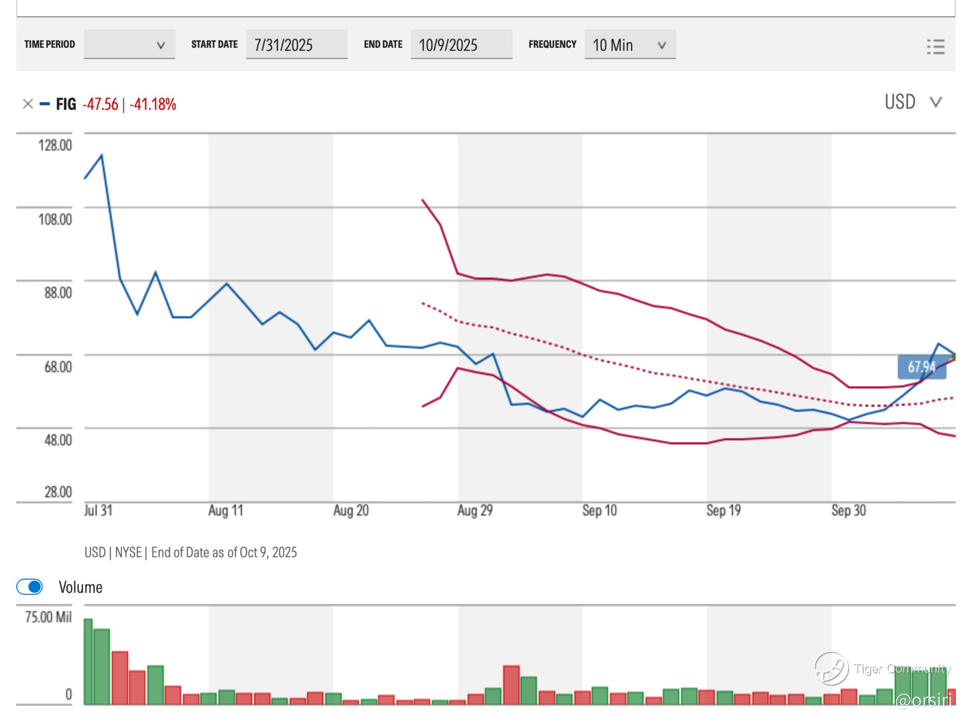Click the tallest green volume bar on Jul 31
Screen dimensions: 972x723
click(88, 661)
